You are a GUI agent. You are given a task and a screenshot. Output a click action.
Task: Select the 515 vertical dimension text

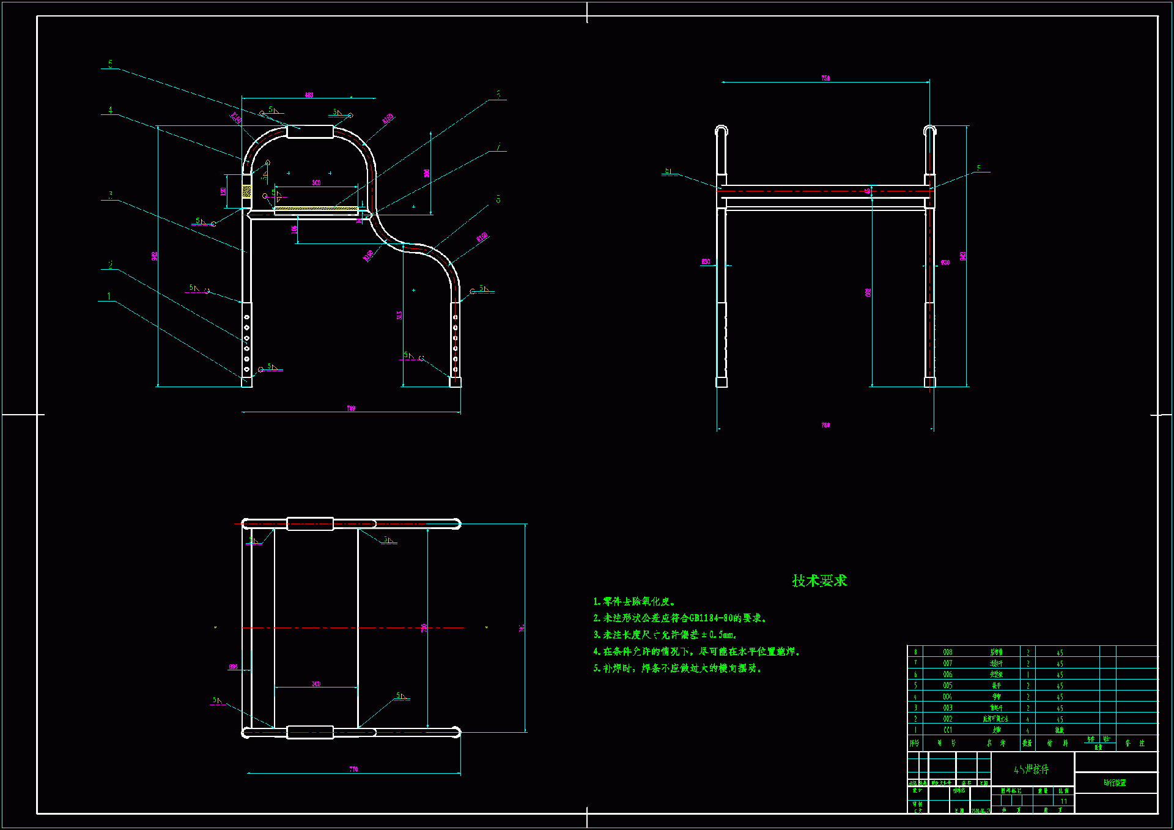(399, 315)
